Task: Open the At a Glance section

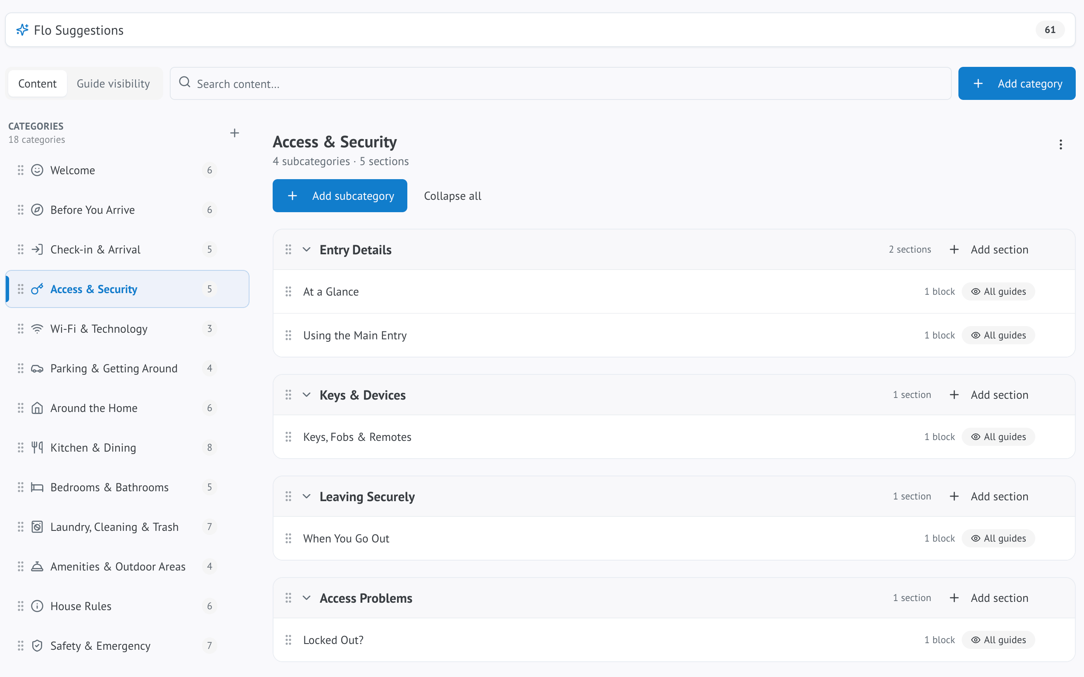Action: point(674,291)
